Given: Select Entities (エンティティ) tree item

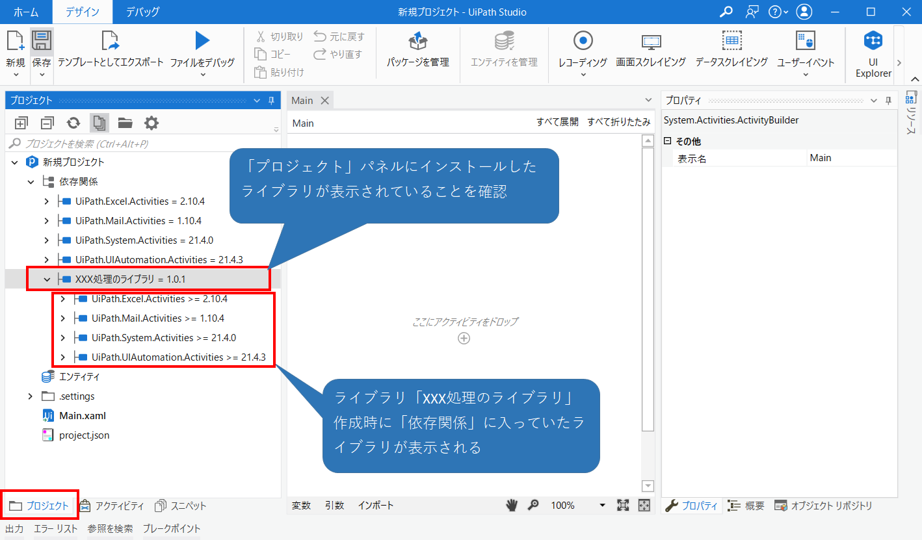Looking at the screenshot, I should 79,377.
